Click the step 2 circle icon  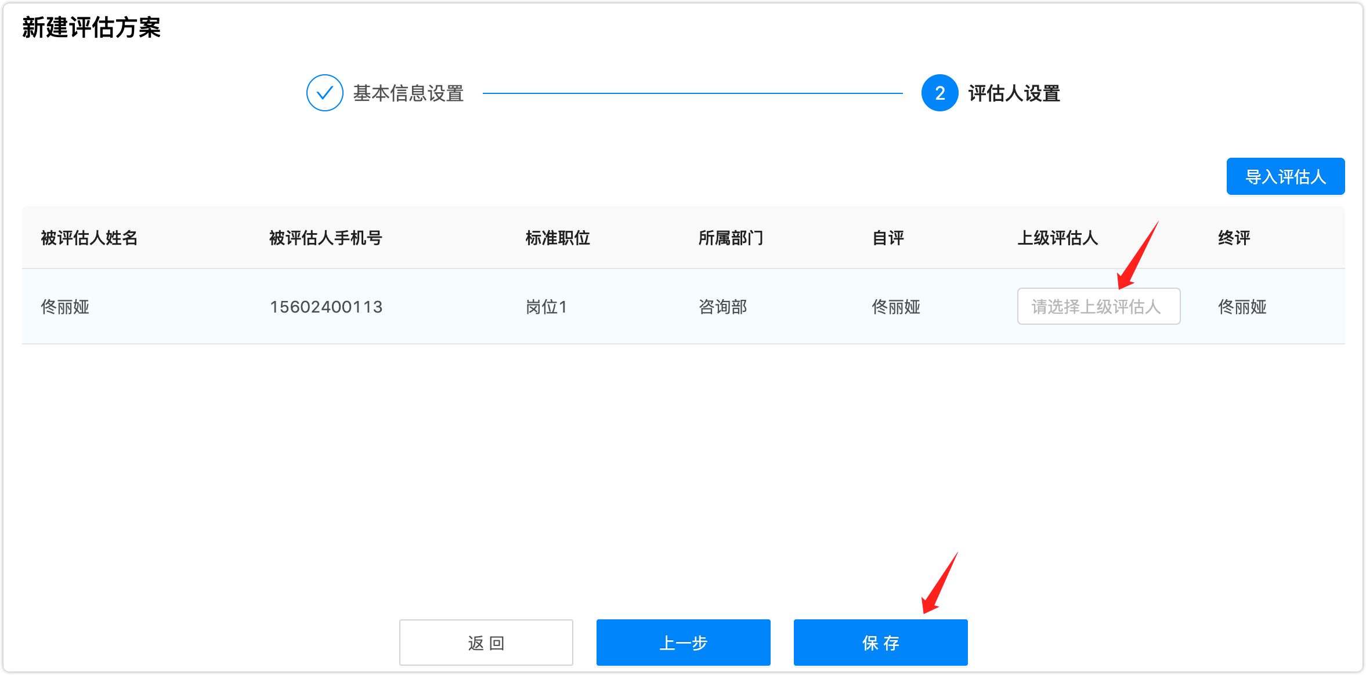[939, 93]
